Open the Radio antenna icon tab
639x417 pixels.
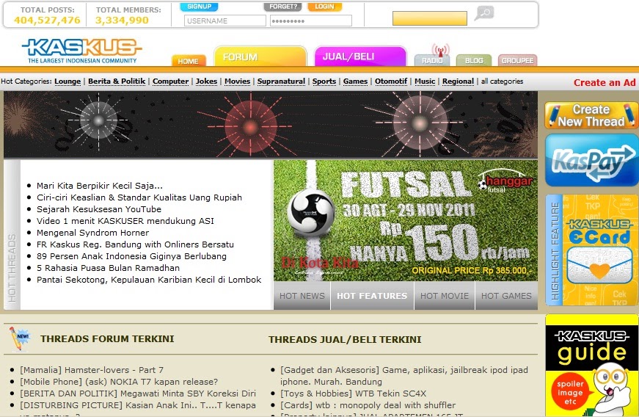pos(432,55)
